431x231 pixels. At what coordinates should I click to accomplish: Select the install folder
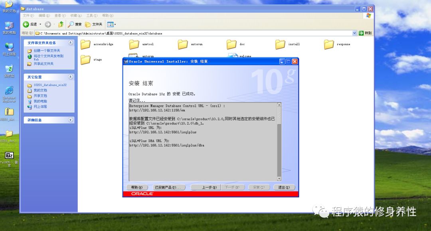click(x=280, y=44)
